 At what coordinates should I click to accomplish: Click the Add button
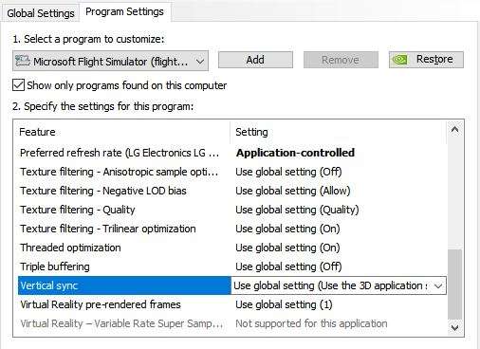255,60
